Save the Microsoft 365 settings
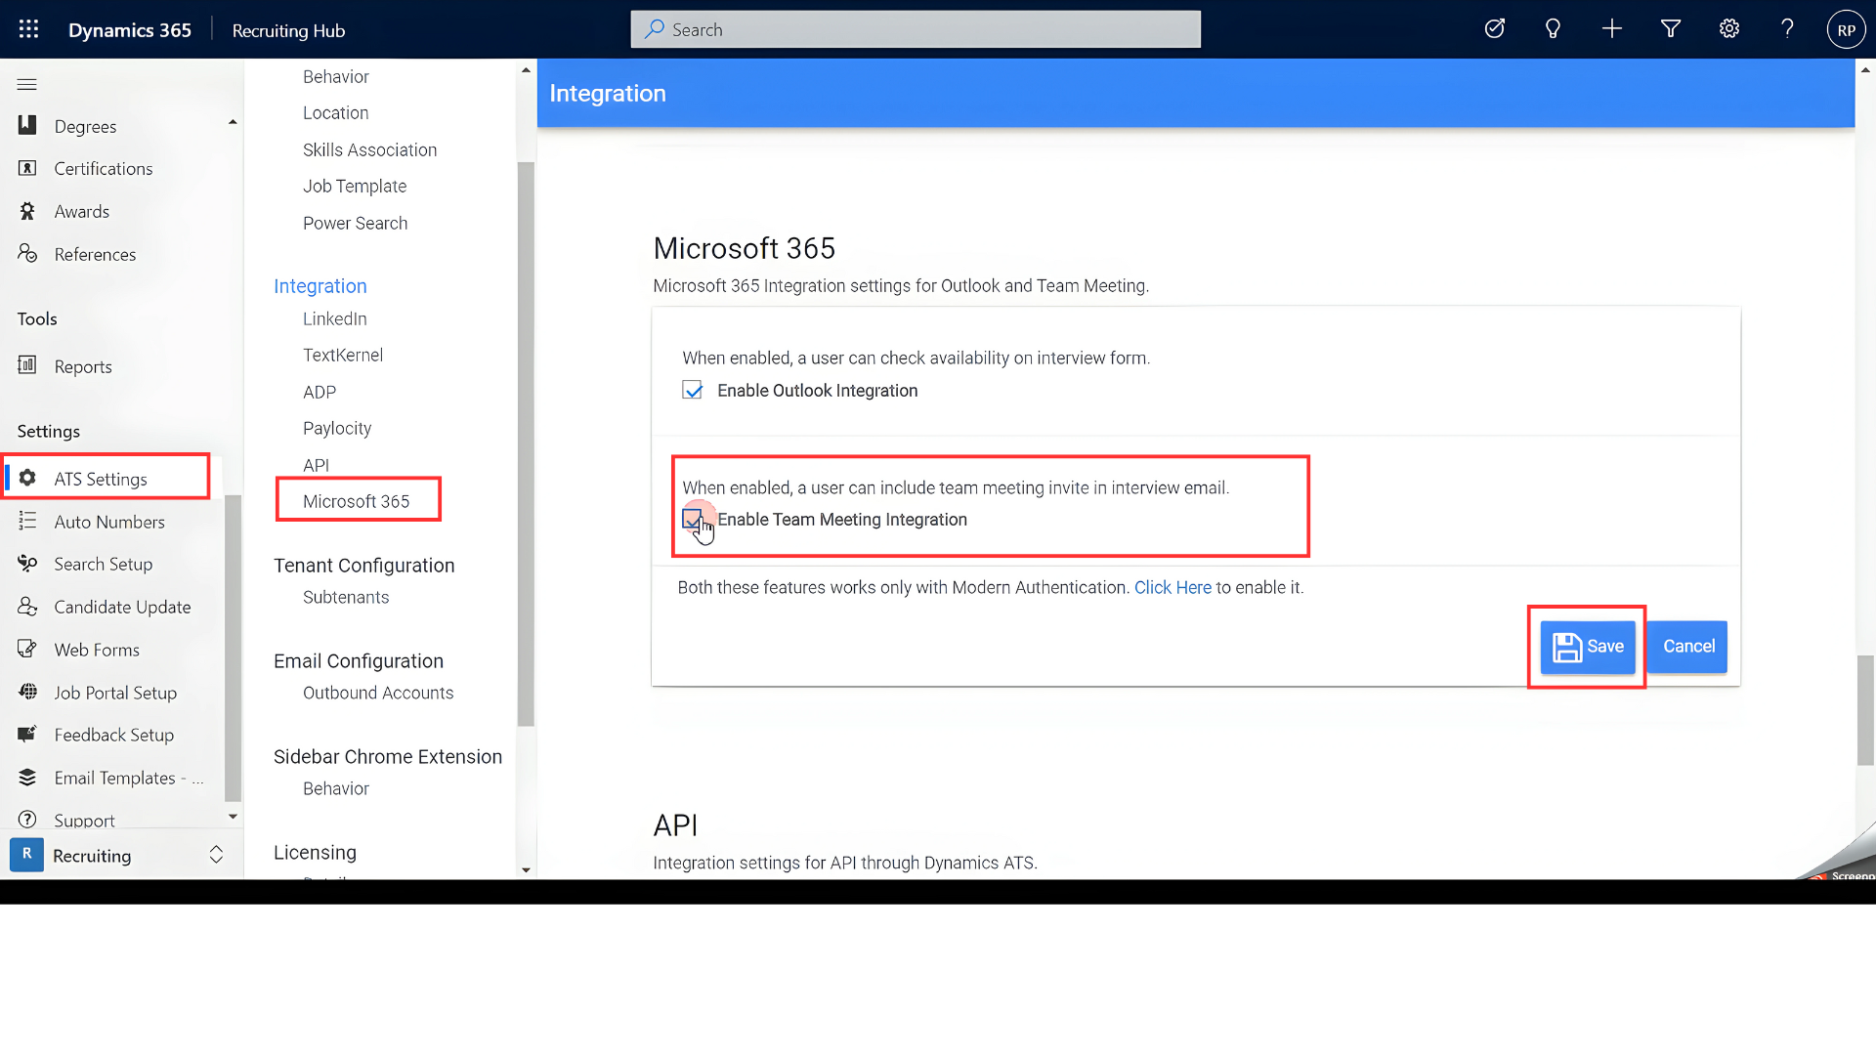1876x1055 pixels. (x=1588, y=647)
